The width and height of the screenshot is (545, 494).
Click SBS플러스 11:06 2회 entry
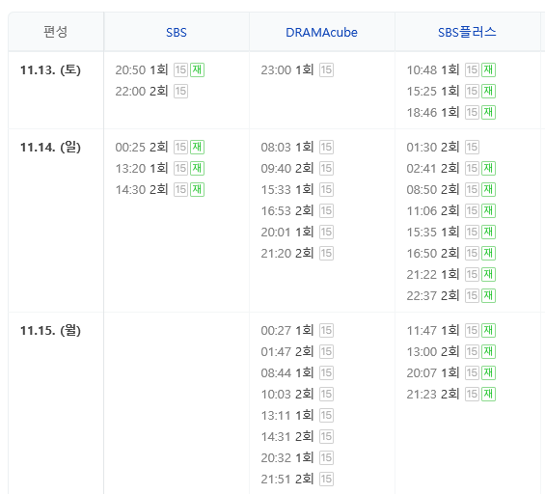(451, 210)
